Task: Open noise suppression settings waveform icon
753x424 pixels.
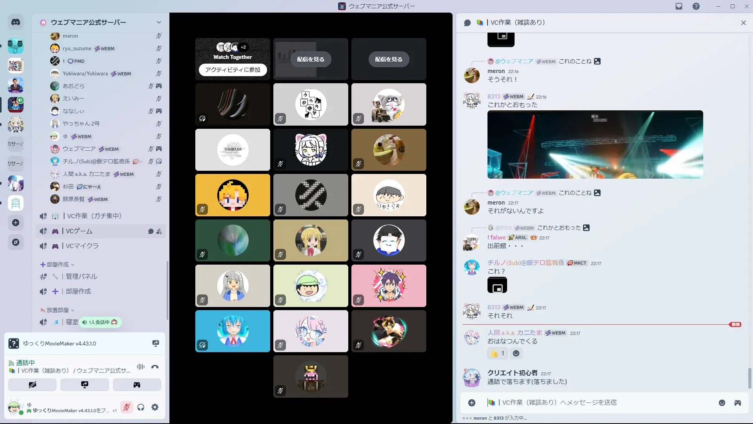Action: pos(141,367)
